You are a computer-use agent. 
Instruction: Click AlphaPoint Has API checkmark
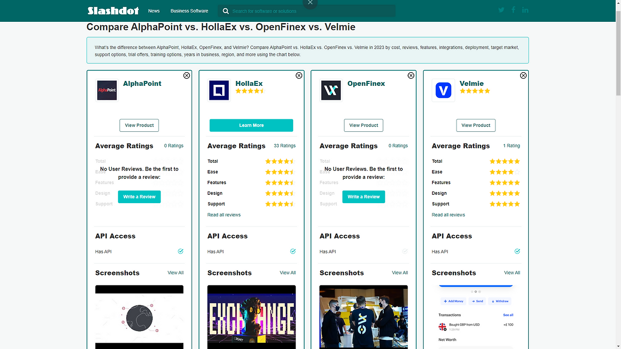coord(180,251)
